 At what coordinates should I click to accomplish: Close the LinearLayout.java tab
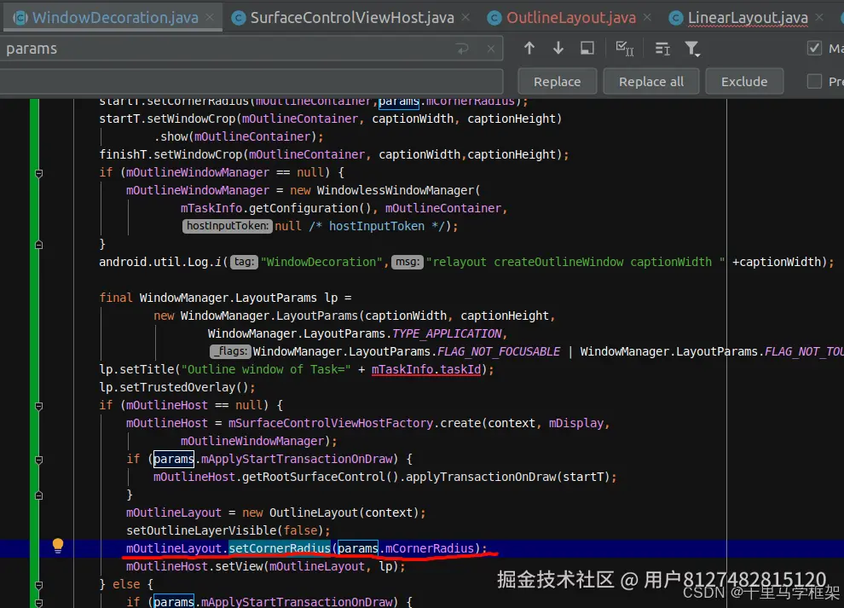[x=819, y=17]
